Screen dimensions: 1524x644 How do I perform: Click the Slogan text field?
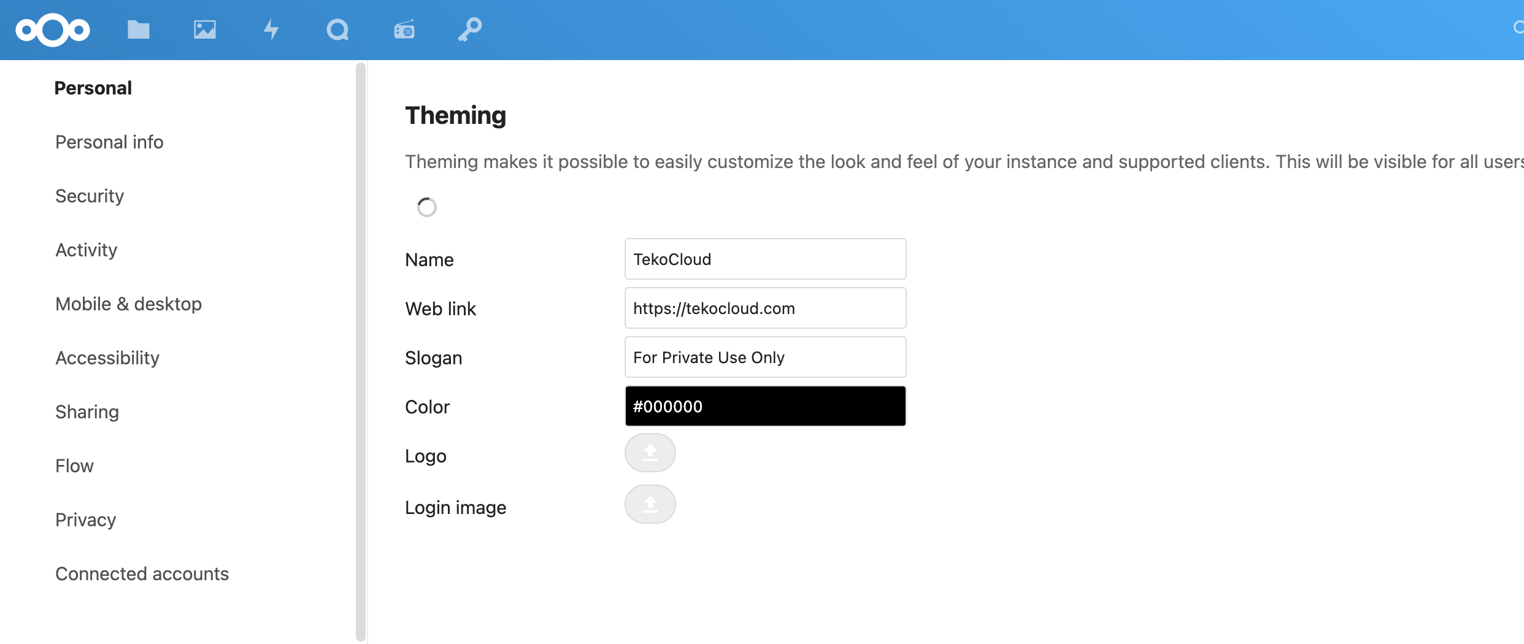pos(765,357)
